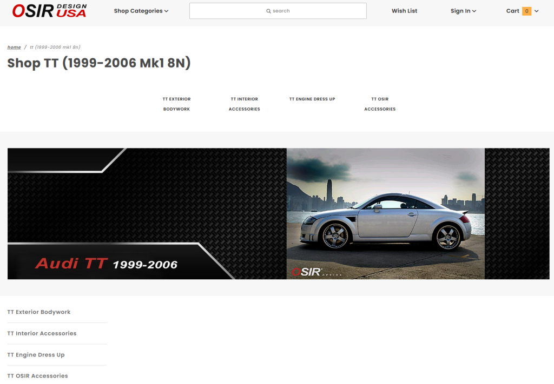Open TT Engine Dress Up top category
The width and height of the screenshot is (554, 384).
pos(312,99)
